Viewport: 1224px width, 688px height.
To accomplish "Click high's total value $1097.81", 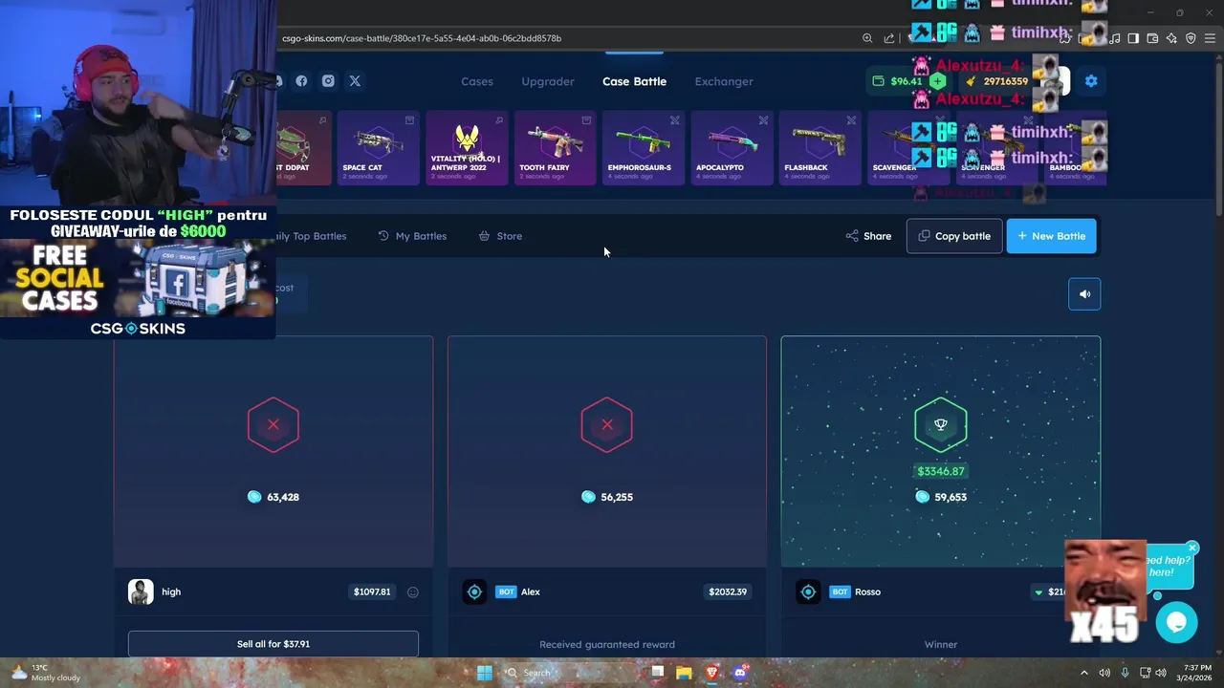I will click(372, 591).
